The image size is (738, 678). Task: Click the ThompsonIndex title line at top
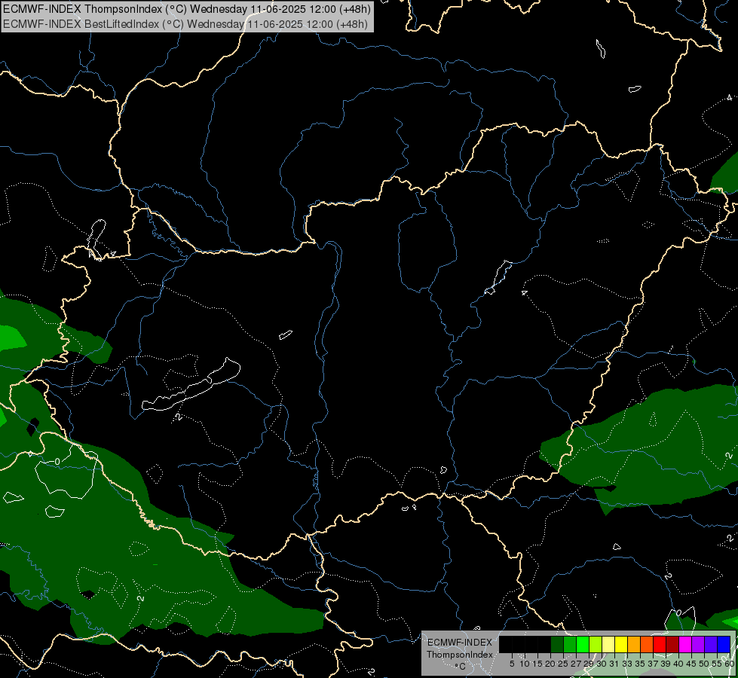[187, 9]
